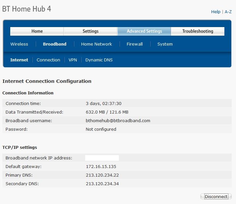Open the VPN sub-menu item
Image resolution: width=236 pixels, height=204 pixels.
(x=73, y=60)
